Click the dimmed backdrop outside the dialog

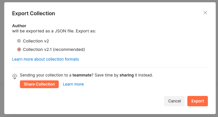[x=2, y=55]
